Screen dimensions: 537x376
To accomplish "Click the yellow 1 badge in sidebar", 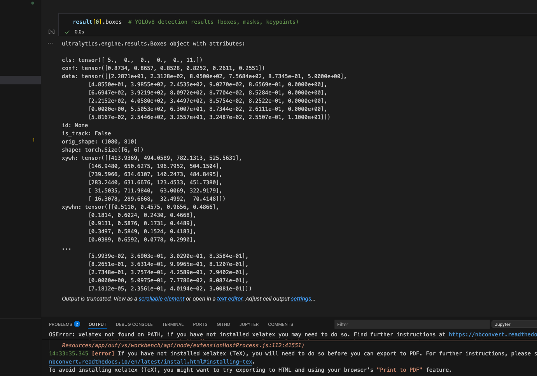I will click(x=33, y=140).
